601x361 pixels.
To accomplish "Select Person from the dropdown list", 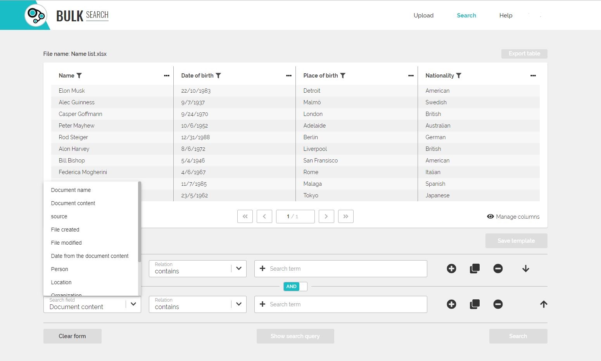I will [60, 269].
